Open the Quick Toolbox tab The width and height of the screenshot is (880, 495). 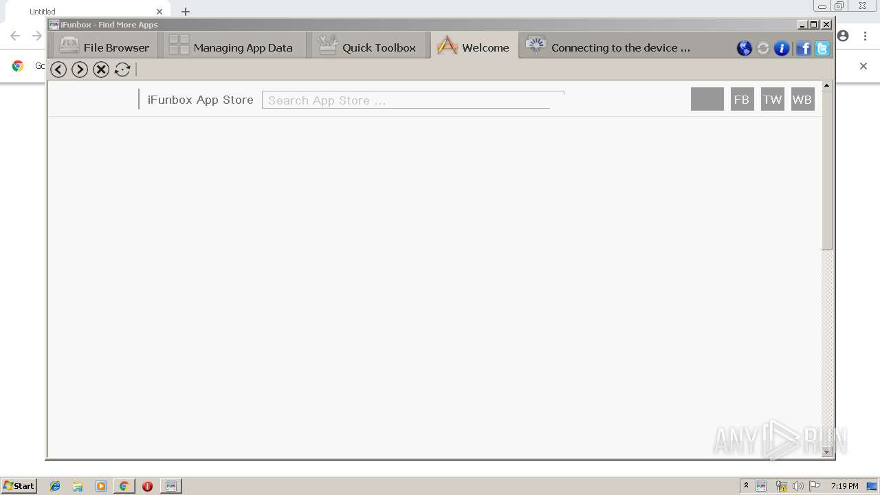coord(369,46)
